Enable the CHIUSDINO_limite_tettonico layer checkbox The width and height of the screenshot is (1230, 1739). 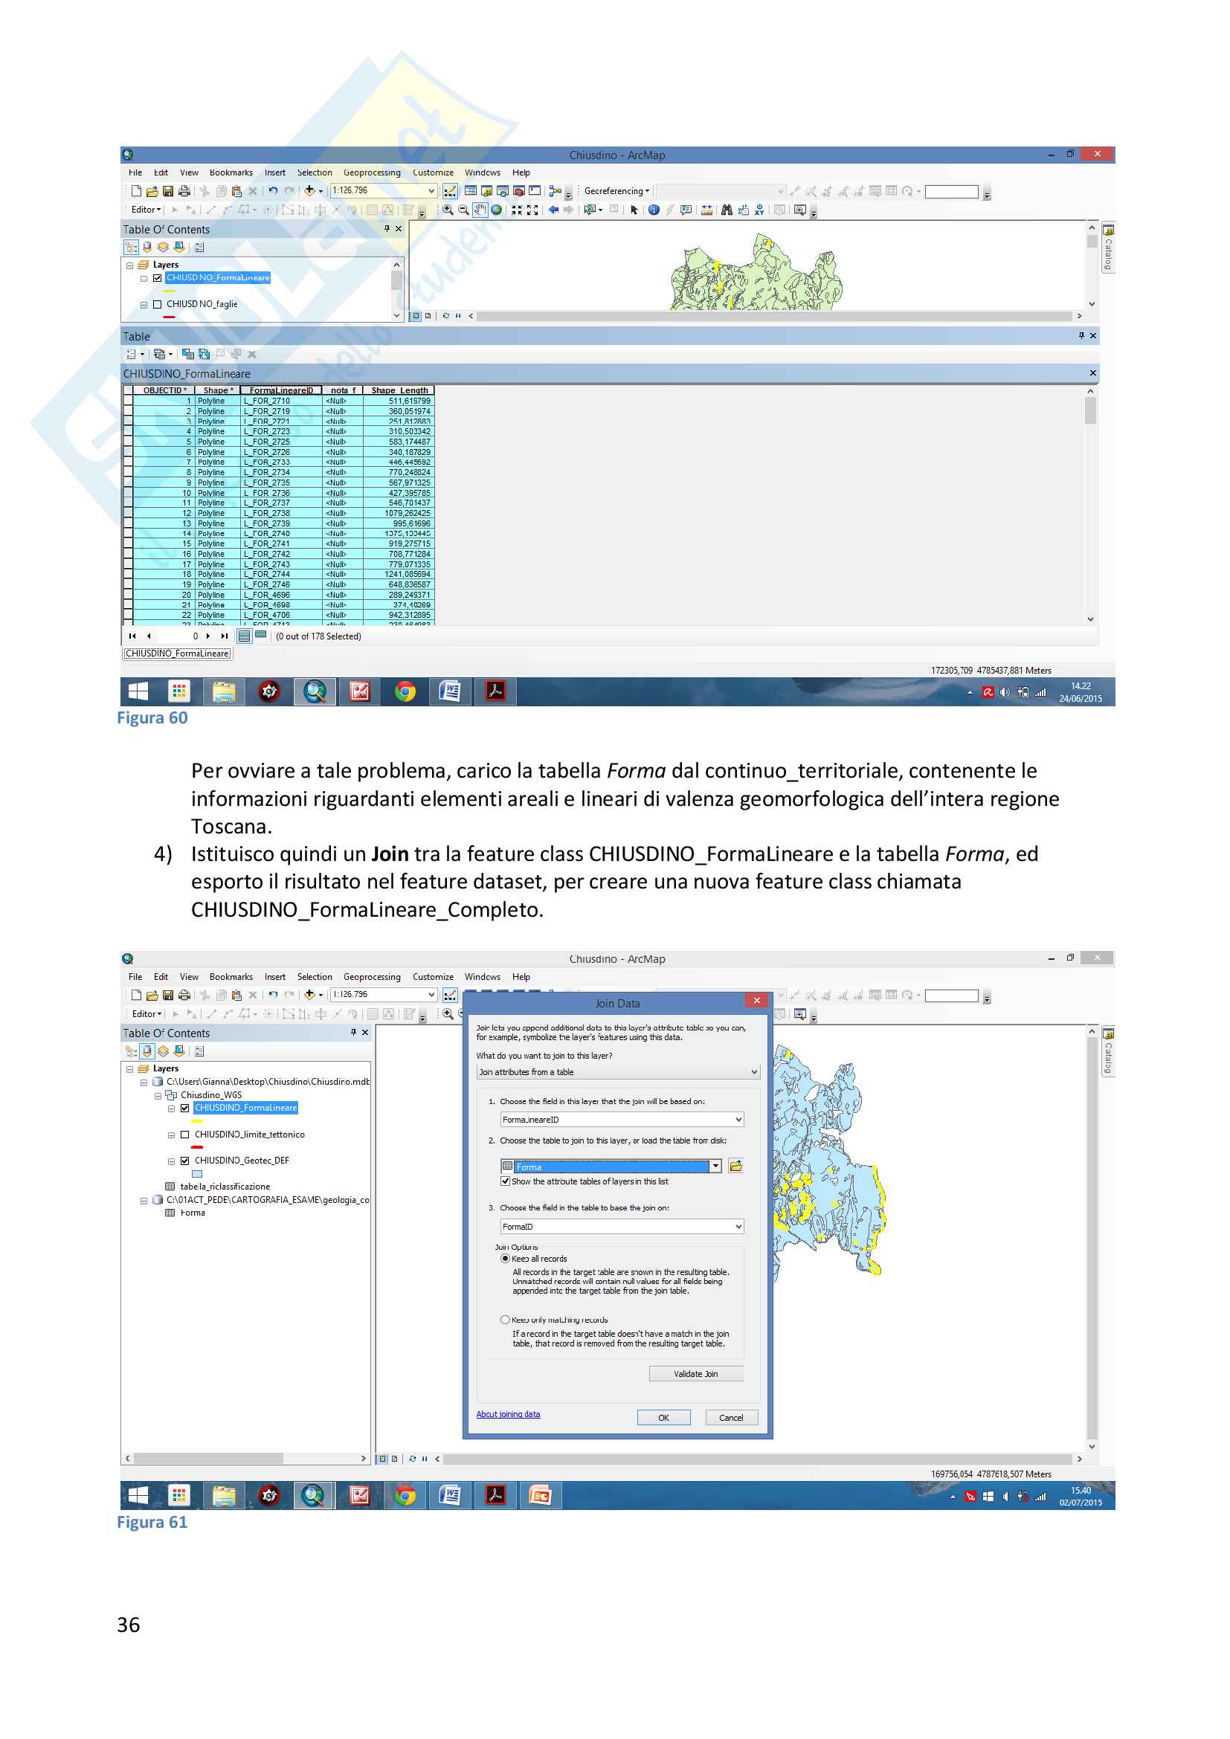coord(185,1135)
